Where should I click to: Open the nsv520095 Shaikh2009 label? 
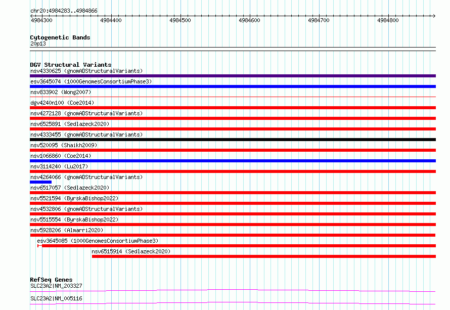[x=64, y=145]
